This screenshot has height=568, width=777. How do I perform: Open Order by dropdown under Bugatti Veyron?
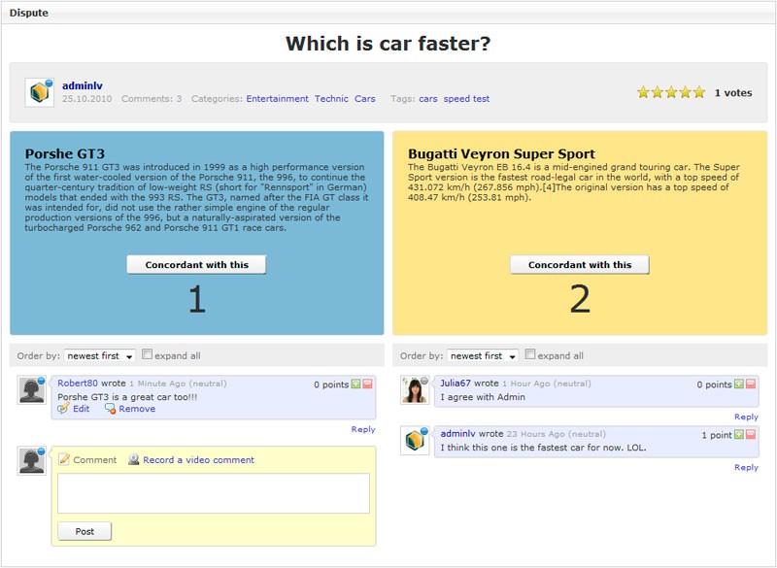coord(483,355)
